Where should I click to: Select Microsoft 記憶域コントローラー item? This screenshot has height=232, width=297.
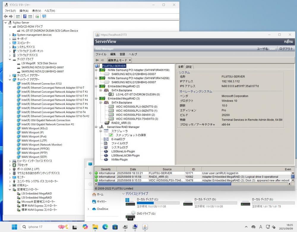(38, 201)
